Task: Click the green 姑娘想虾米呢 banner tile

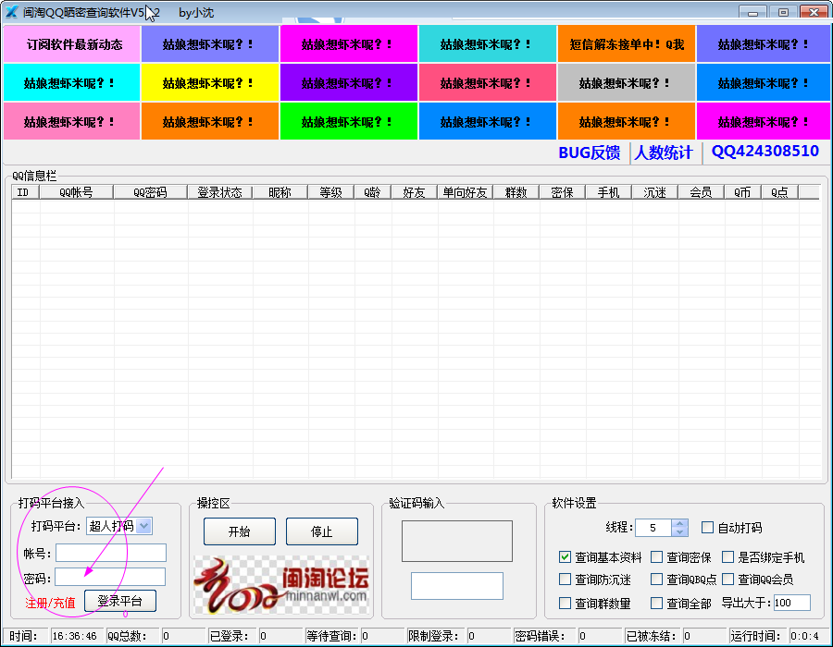Action: [349, 121]
